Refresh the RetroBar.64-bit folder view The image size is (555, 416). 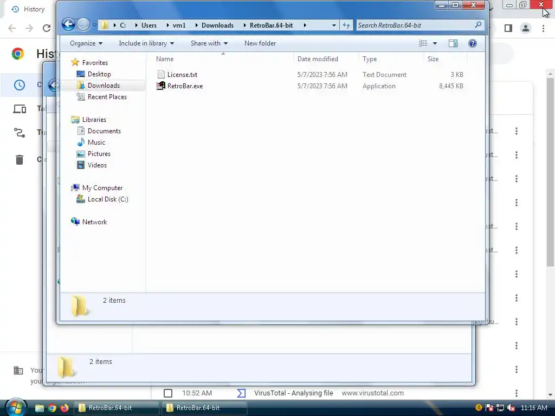pyautogui.click(x=346, y=25)
